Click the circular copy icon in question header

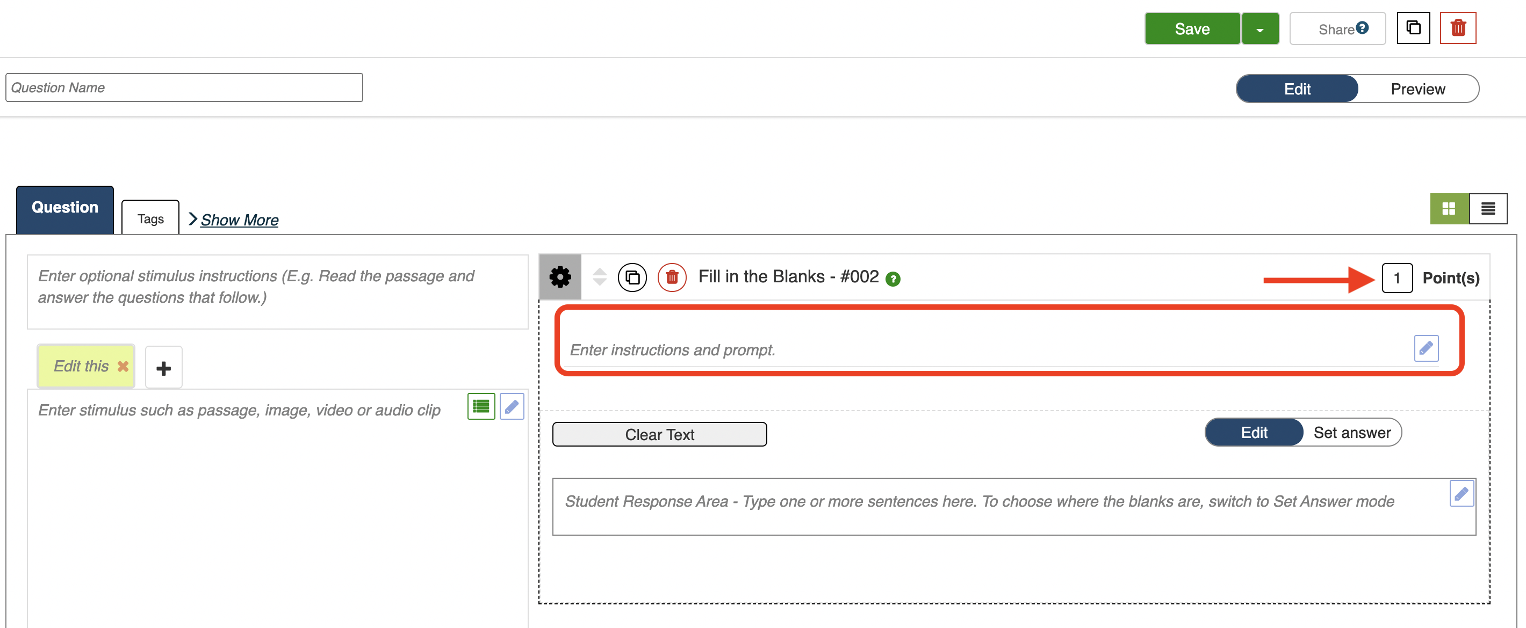632,277
